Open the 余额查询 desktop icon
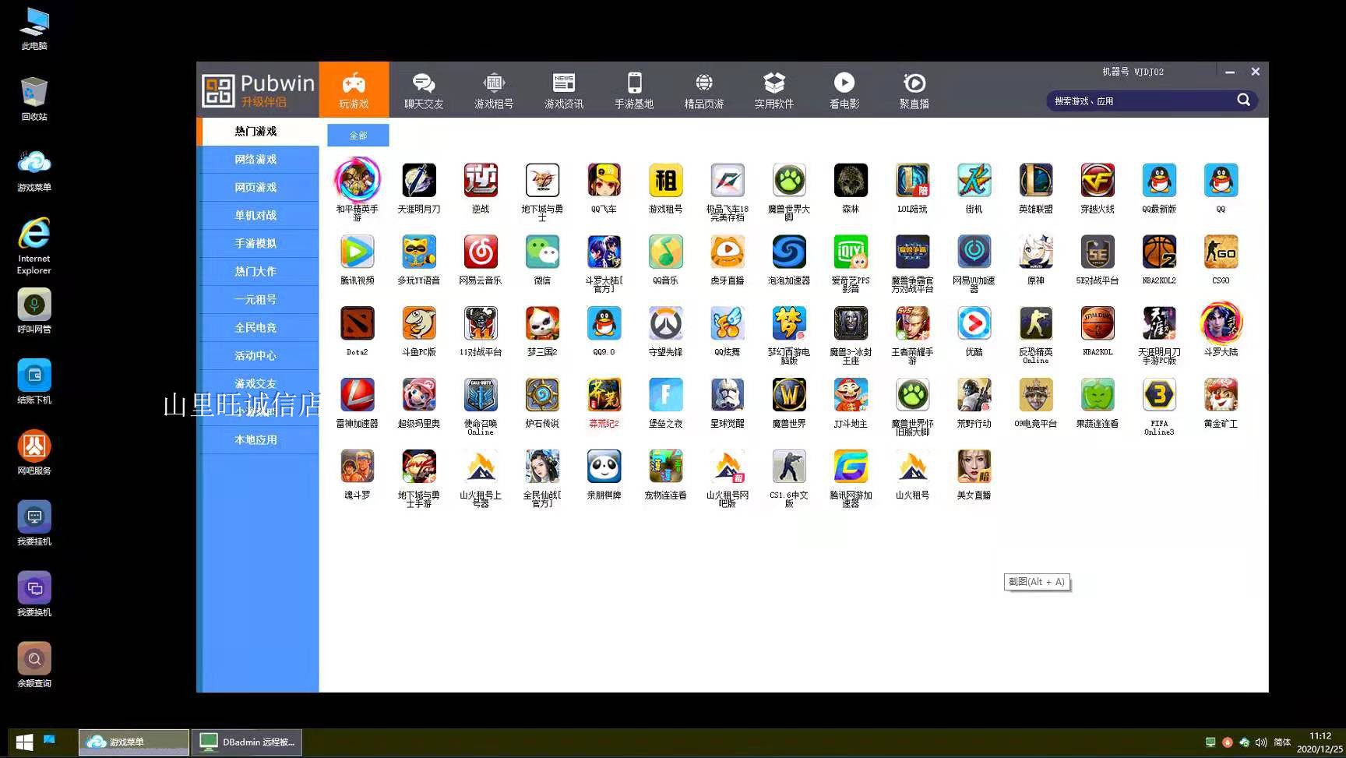This screenshot has height=758, width=1346. 34,665
